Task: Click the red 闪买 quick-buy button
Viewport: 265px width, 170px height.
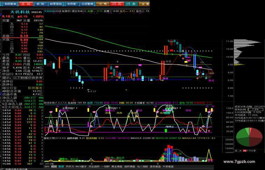Action: (x=117, y=4)
